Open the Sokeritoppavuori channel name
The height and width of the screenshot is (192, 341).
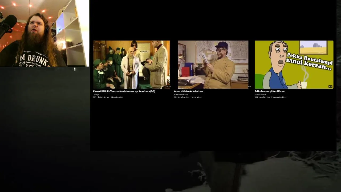pos(181,94)
